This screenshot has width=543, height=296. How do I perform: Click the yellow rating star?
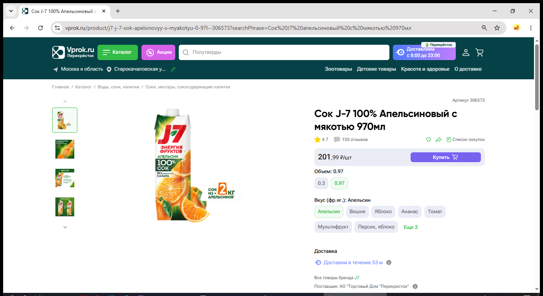317,139
